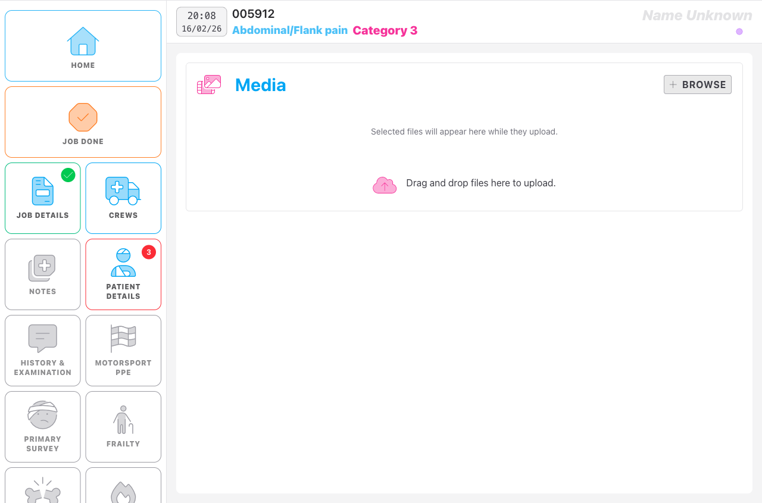Click the timestamp box showing 20:08
The width and height of the screenshot is (762, 503).
coord(201,21)
